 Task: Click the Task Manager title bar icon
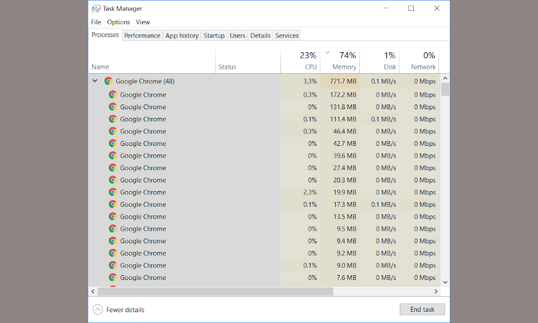(96, 9)
